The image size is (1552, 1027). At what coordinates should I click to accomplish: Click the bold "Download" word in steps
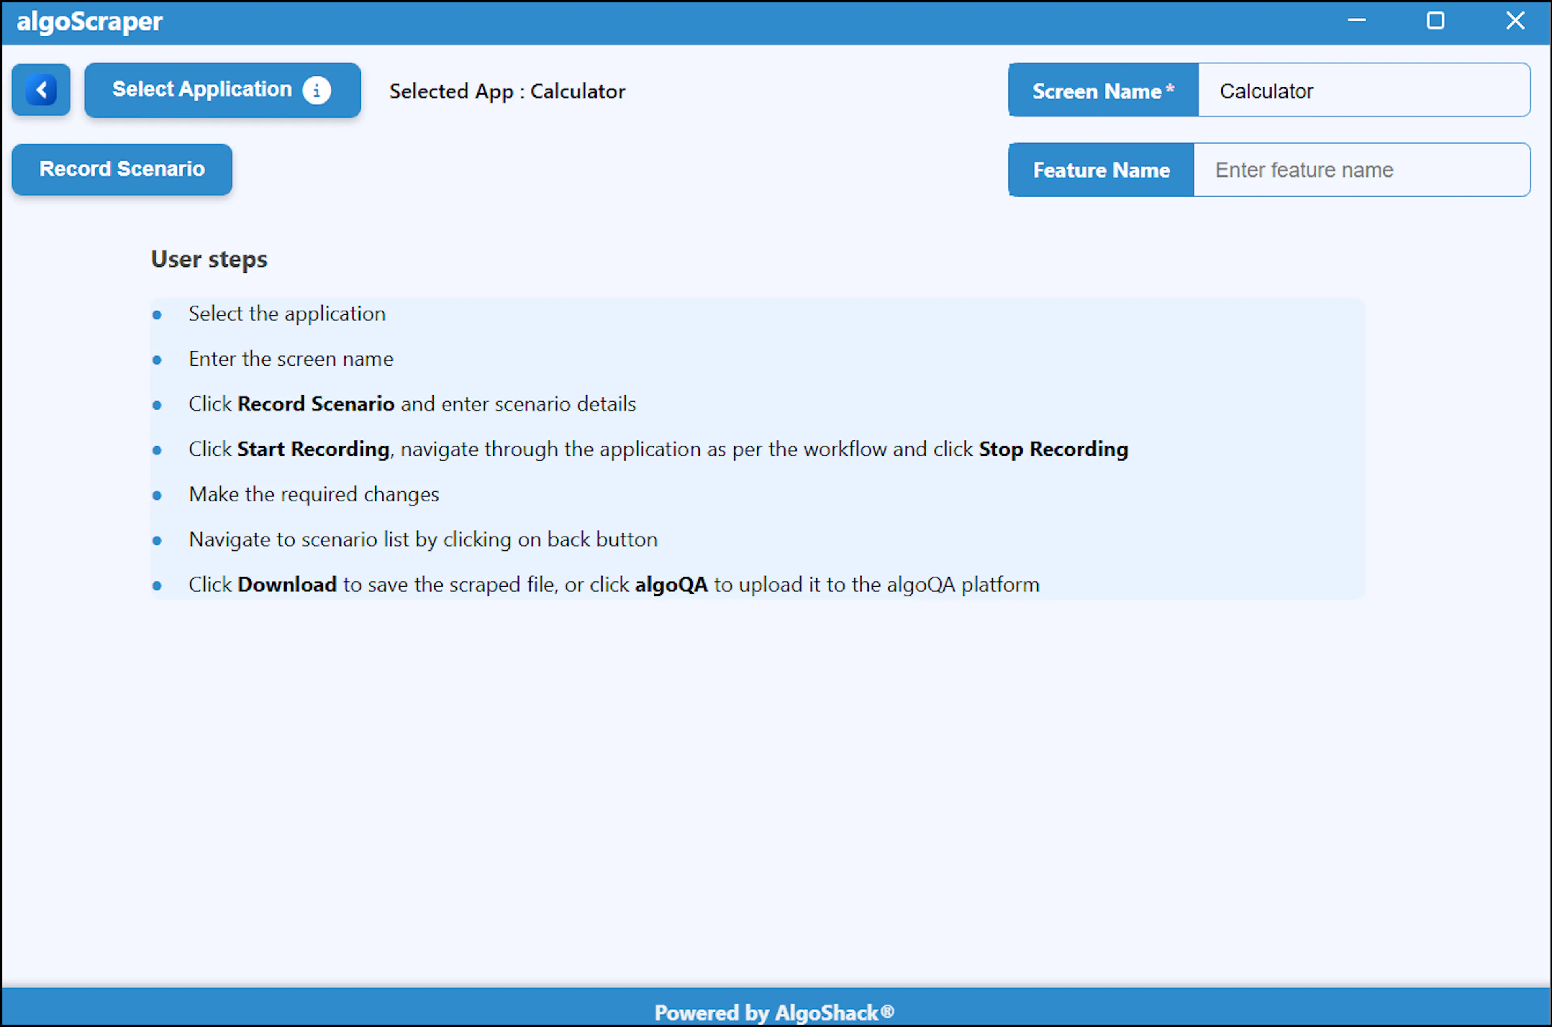click(x=287, y=584)
